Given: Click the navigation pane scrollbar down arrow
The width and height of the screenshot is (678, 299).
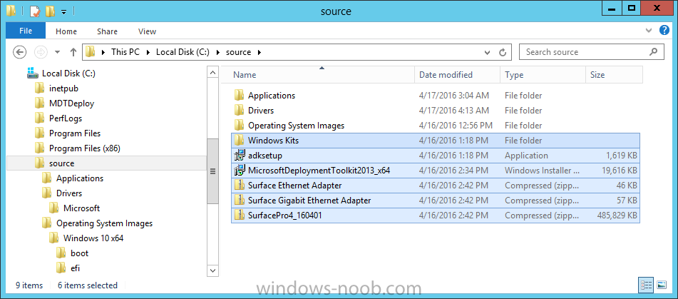Looking at the screenshot, I should (x=213, y=270).
